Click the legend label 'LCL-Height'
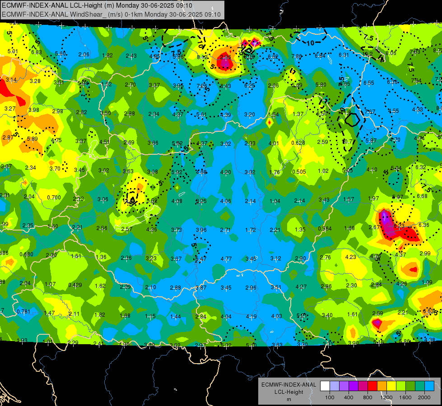Viewport: 442px width, 406px height. 288,392
